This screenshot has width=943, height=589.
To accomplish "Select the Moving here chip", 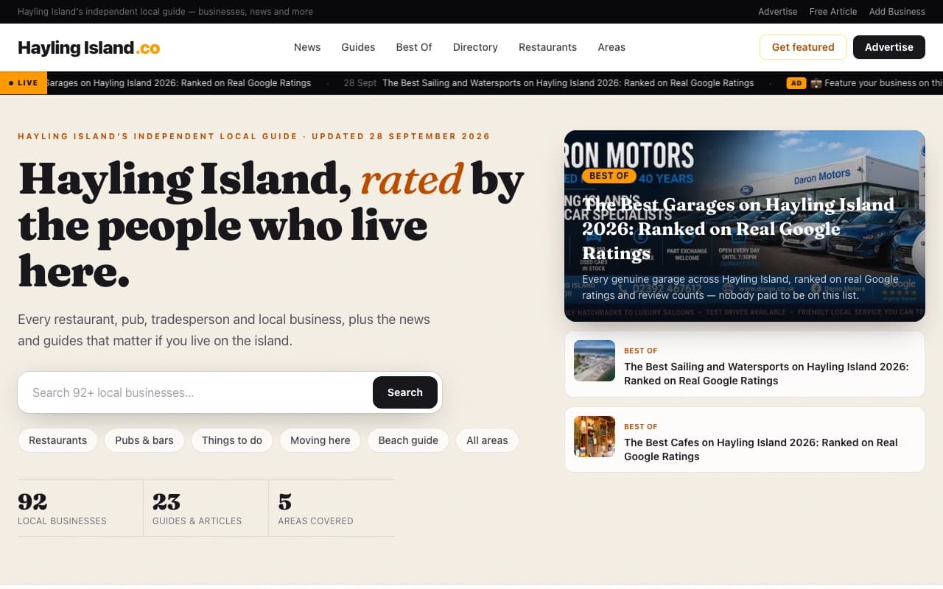I will click(x=320, y=440).
